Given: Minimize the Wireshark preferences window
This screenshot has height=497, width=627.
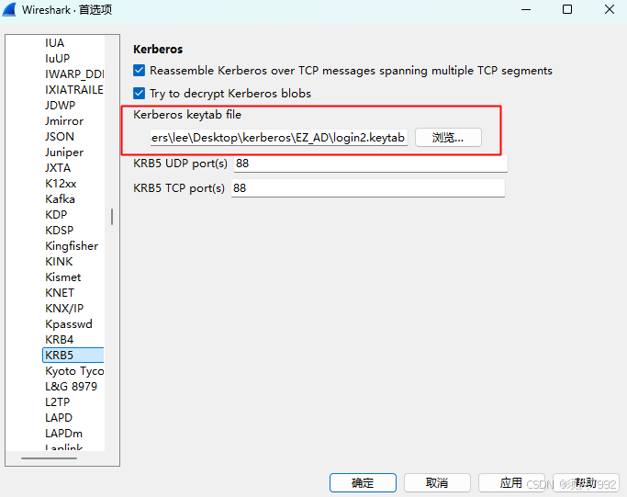Looking at the screenshot, I should [526, 9].
